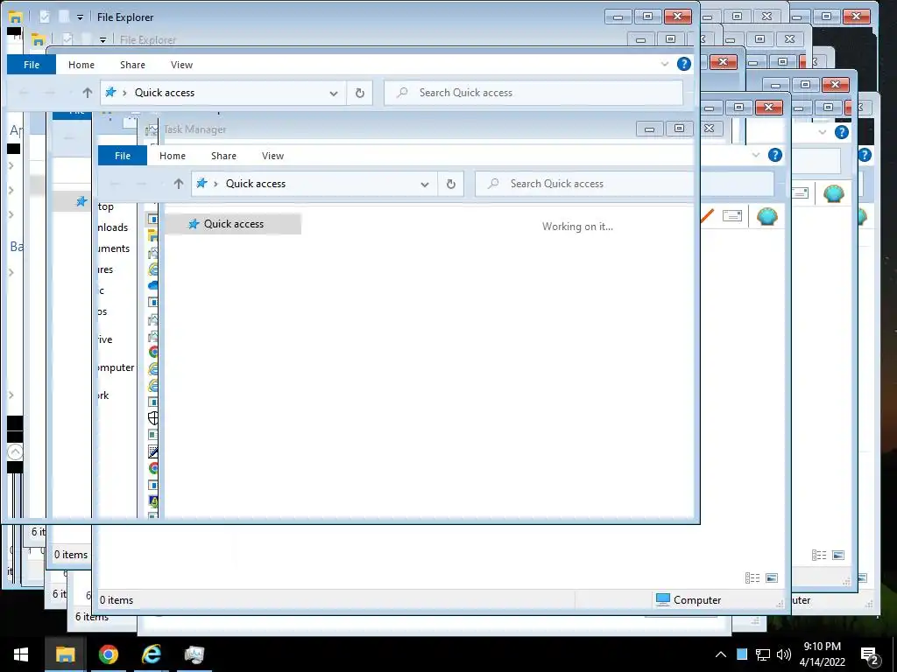The width and height of the screenshot is (897, 672).
Task: Select View tab in the upper ribbon
Action: pos(181,65)
